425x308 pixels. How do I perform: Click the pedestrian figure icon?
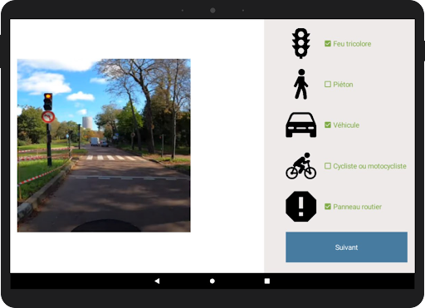pyautogui.click(x=301, y=84)
